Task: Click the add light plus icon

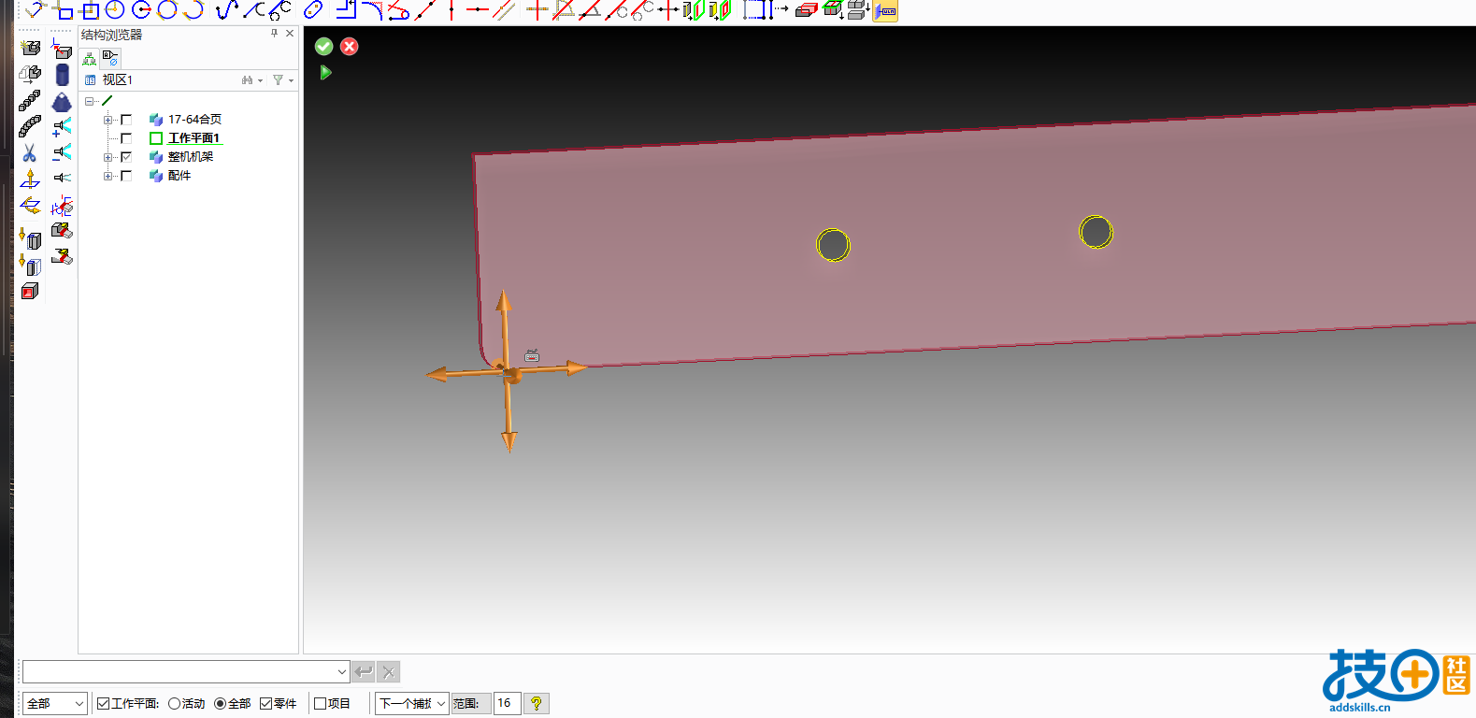Action: 62,127
